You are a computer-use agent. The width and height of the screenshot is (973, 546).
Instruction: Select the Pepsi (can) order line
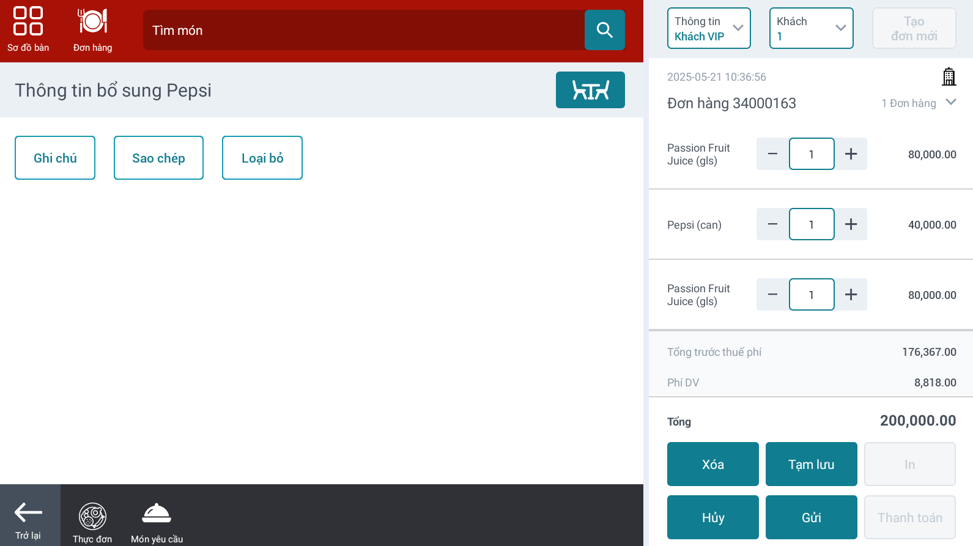point(811,224)
